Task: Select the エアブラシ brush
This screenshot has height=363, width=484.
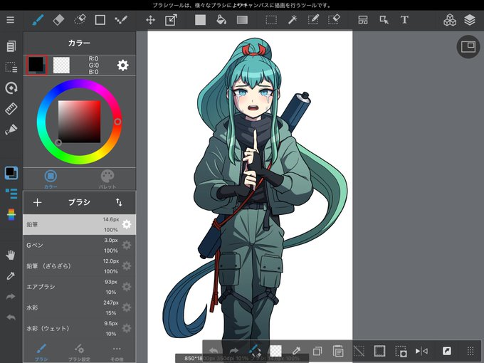Action: coord(79,287)
